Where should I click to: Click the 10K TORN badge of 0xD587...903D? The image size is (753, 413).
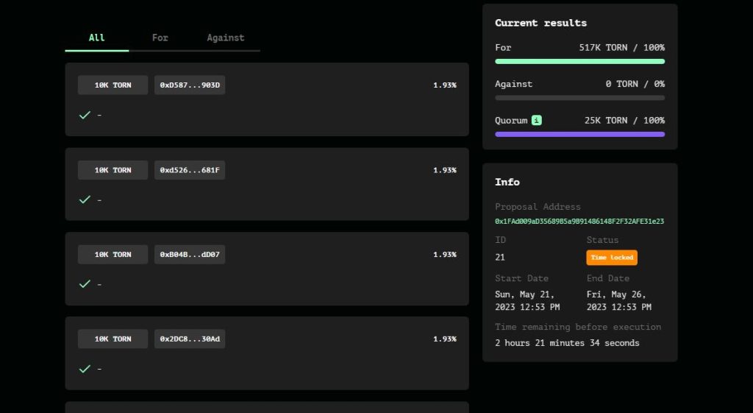pos(113,85)
